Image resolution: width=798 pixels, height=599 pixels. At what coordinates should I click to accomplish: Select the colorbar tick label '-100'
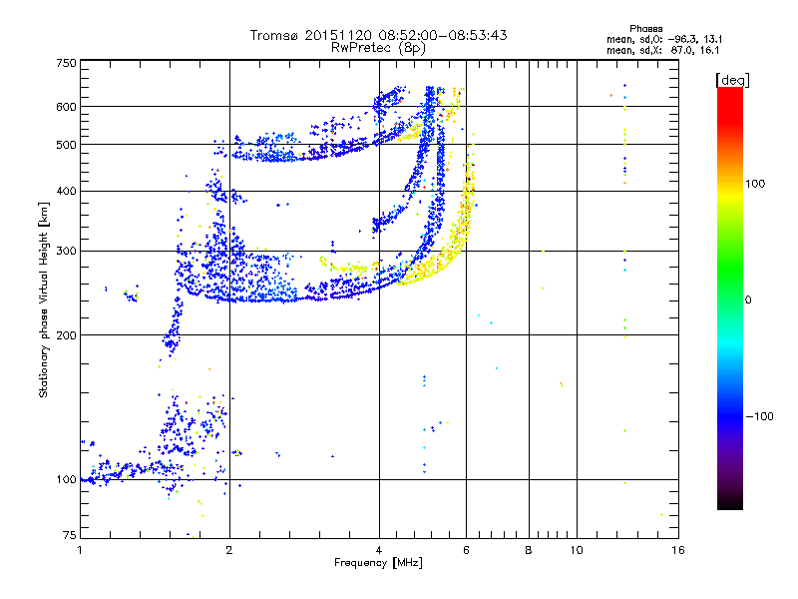coord(759,416)
